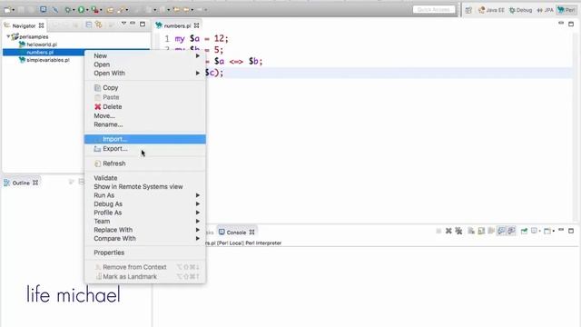Viewport: 581px width, 327px height.
Task: Open the New submenu in the context menu
Action: (x=145, y=55)
